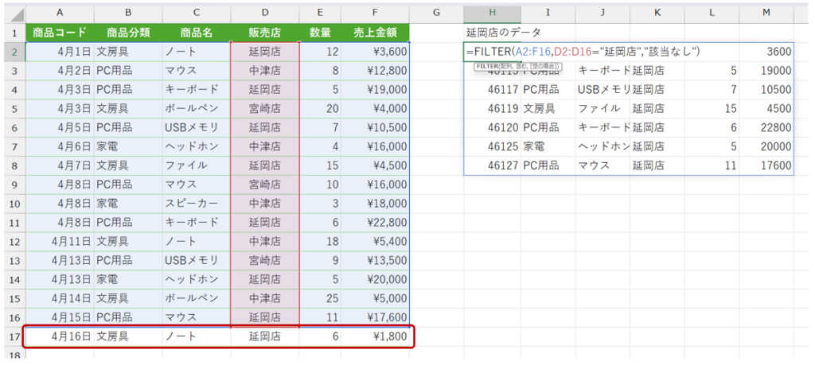Select column L header
815x365 pixels.
pos(712,12)
